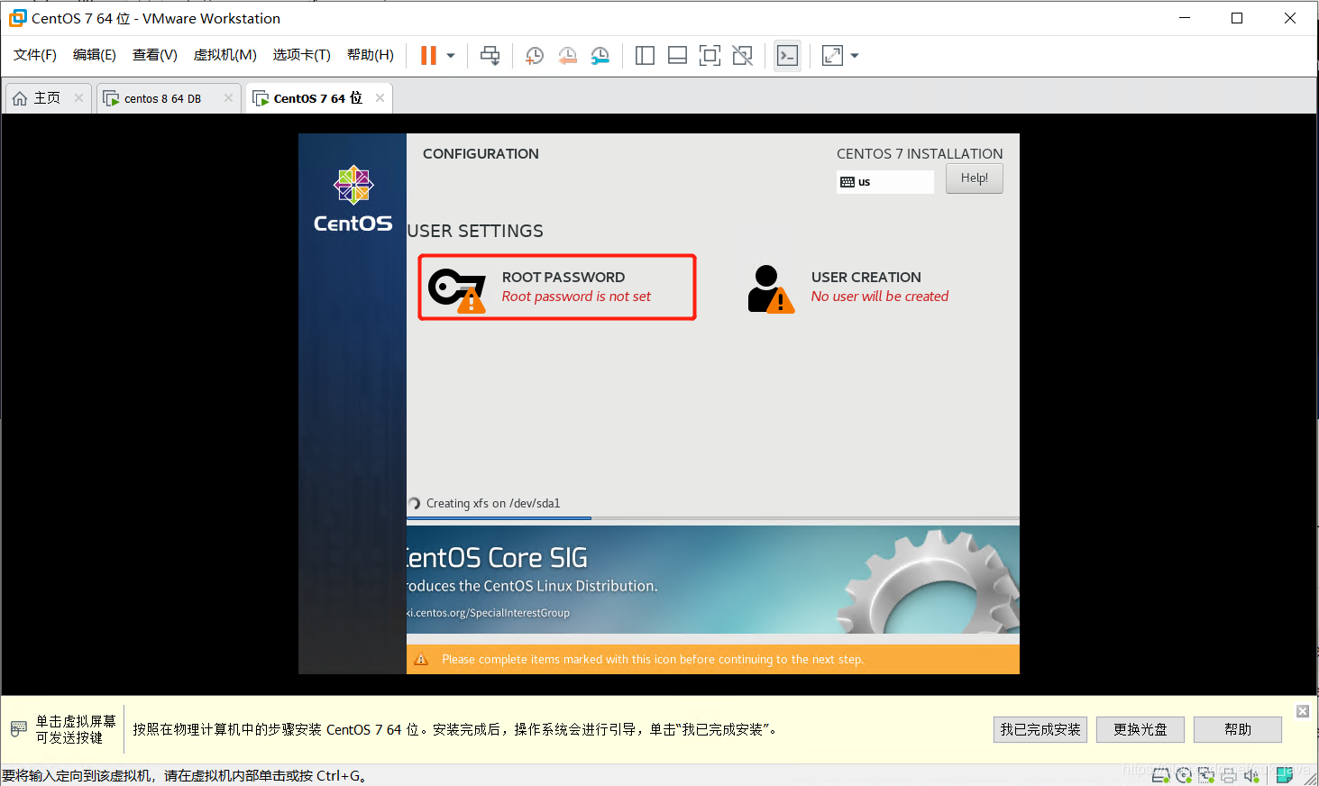
Task: Select the CentOS 7 64 位 tab
Action: coord(317,98)
